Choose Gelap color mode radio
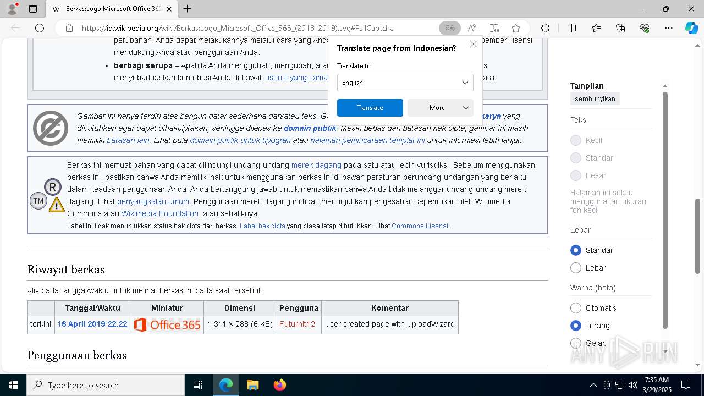Image resolution: width=704 pixels, height=396 pixels. tap(576, 343)
